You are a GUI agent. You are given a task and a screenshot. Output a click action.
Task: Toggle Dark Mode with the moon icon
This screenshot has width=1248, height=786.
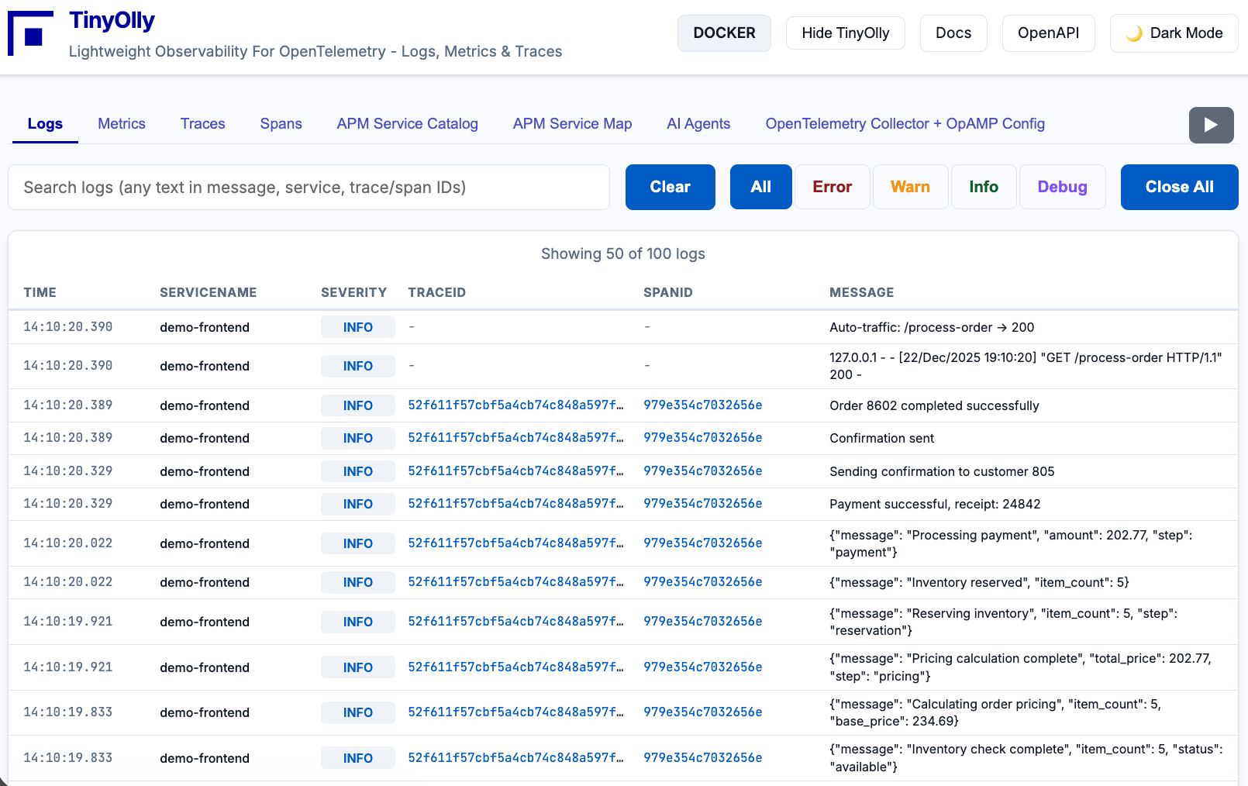click(x=1174, y=33)
